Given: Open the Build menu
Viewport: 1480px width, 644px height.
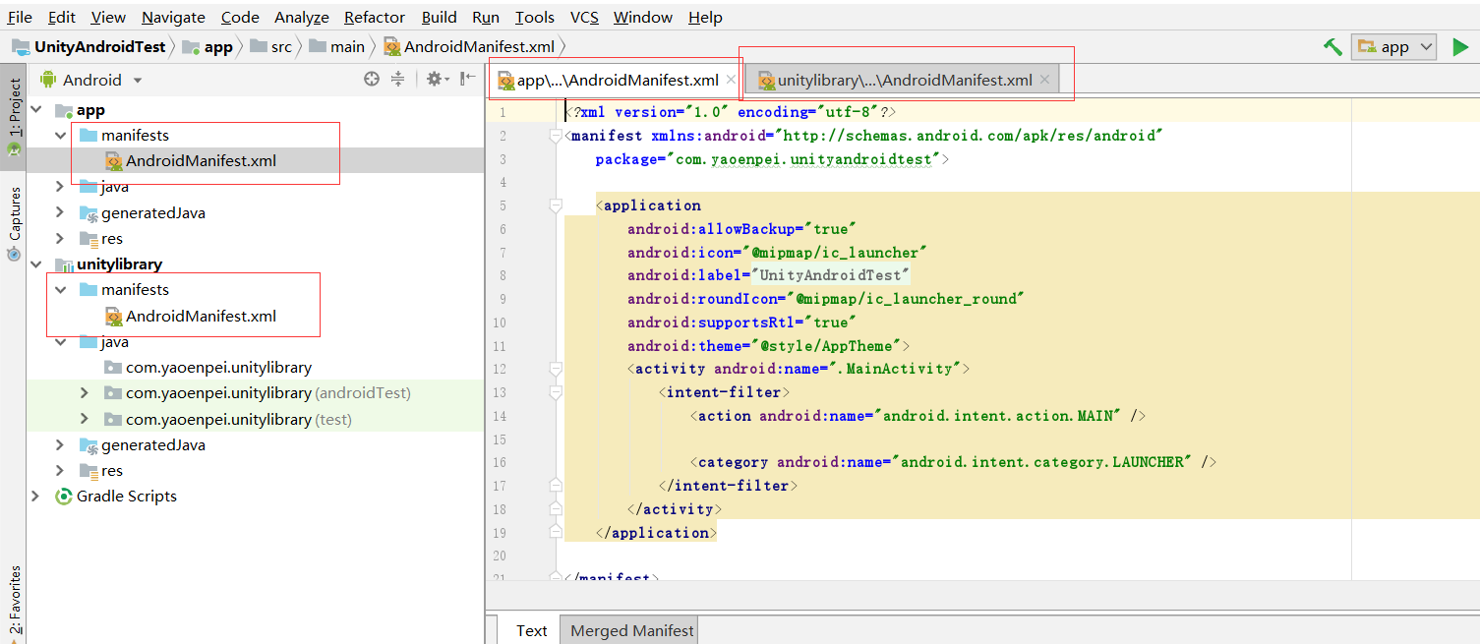Looking at the screenshot, I should coord(439,17).
